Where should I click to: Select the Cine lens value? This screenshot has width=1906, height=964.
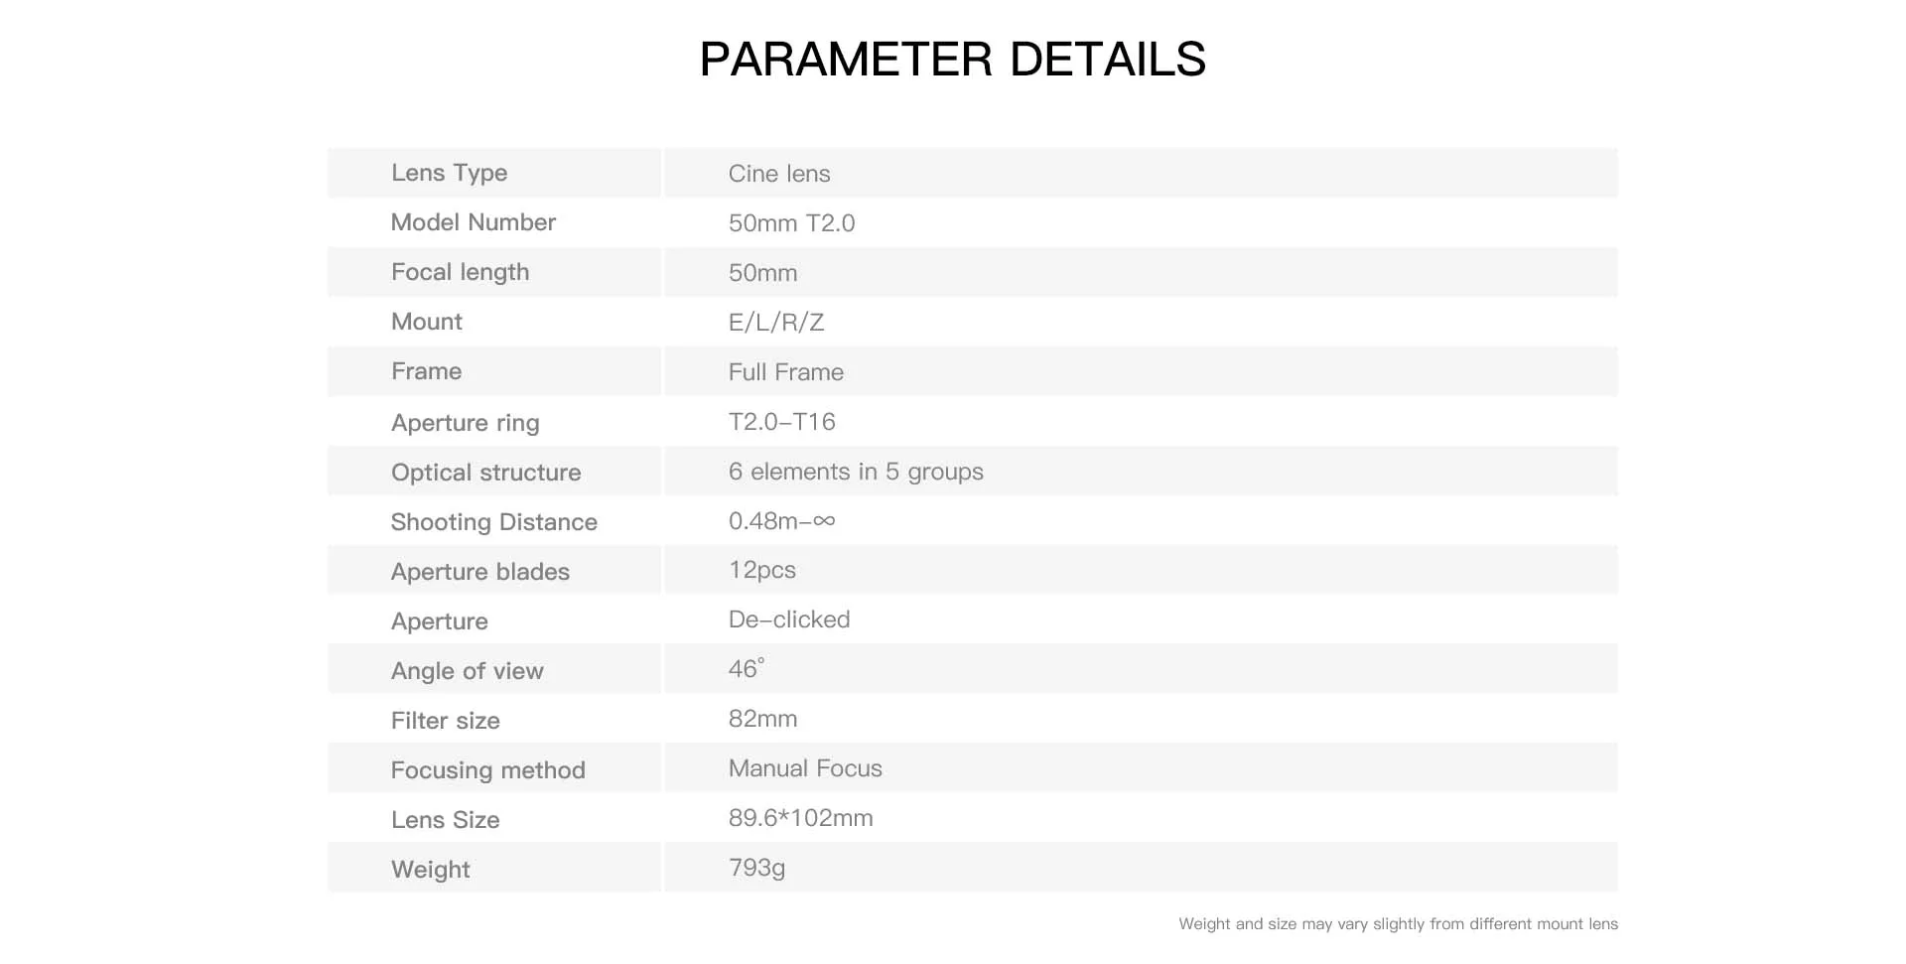click(779, 174)
